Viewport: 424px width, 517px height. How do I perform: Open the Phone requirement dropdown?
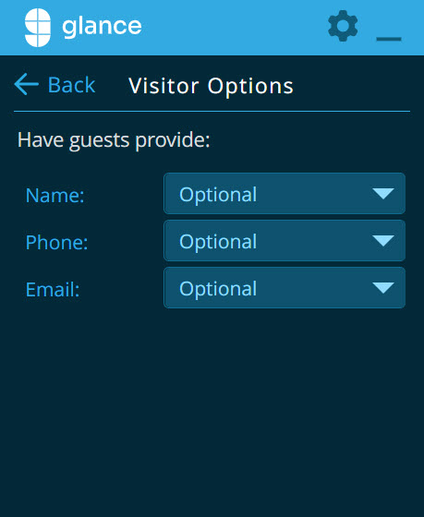(285, 241)
